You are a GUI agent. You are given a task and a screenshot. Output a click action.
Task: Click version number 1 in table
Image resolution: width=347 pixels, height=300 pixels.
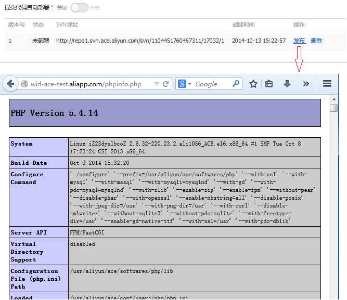pos(10,41)
